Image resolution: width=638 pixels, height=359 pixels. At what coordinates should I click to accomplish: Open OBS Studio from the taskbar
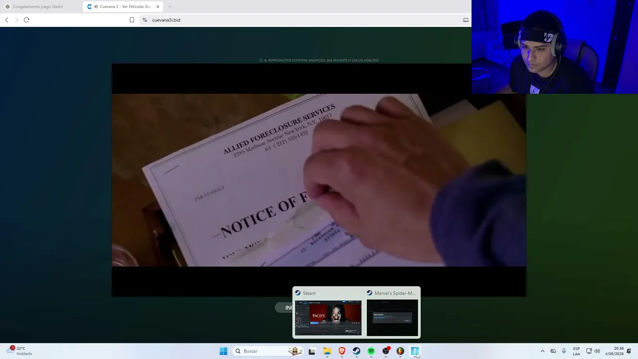click(x=386, y=351)
